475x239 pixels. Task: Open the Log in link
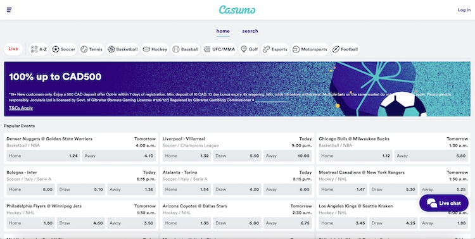coord(464,10)
